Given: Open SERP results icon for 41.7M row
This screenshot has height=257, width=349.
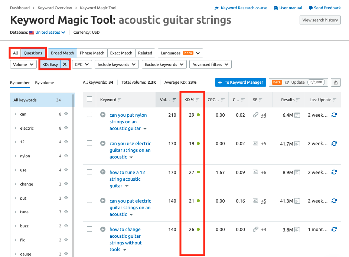Looking at the screenshot, I should pos(297,144).
